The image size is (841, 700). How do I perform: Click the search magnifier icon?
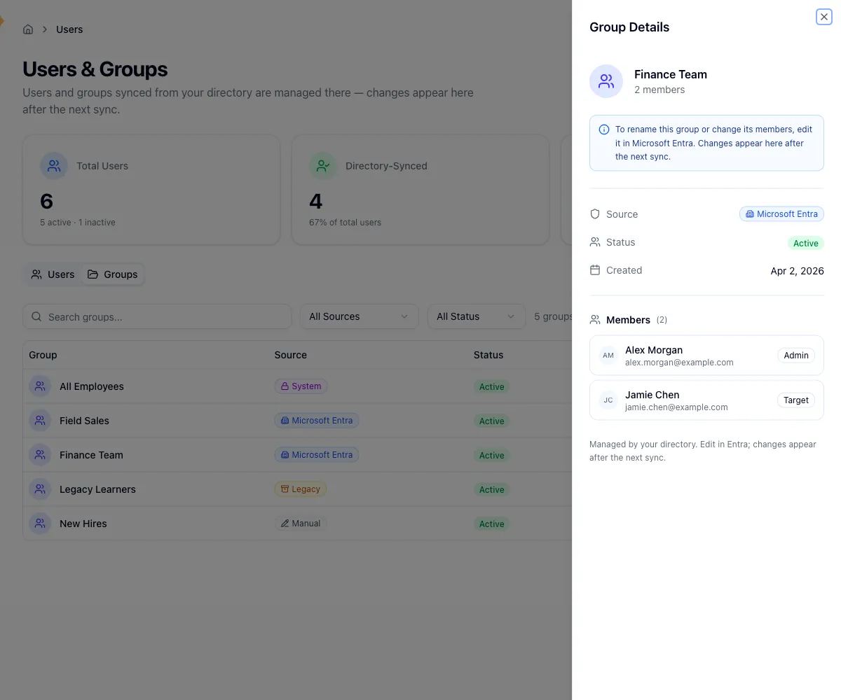37,316
